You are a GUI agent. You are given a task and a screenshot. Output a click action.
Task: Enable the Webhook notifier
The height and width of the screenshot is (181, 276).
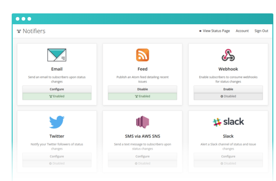(x=228, y=89)
